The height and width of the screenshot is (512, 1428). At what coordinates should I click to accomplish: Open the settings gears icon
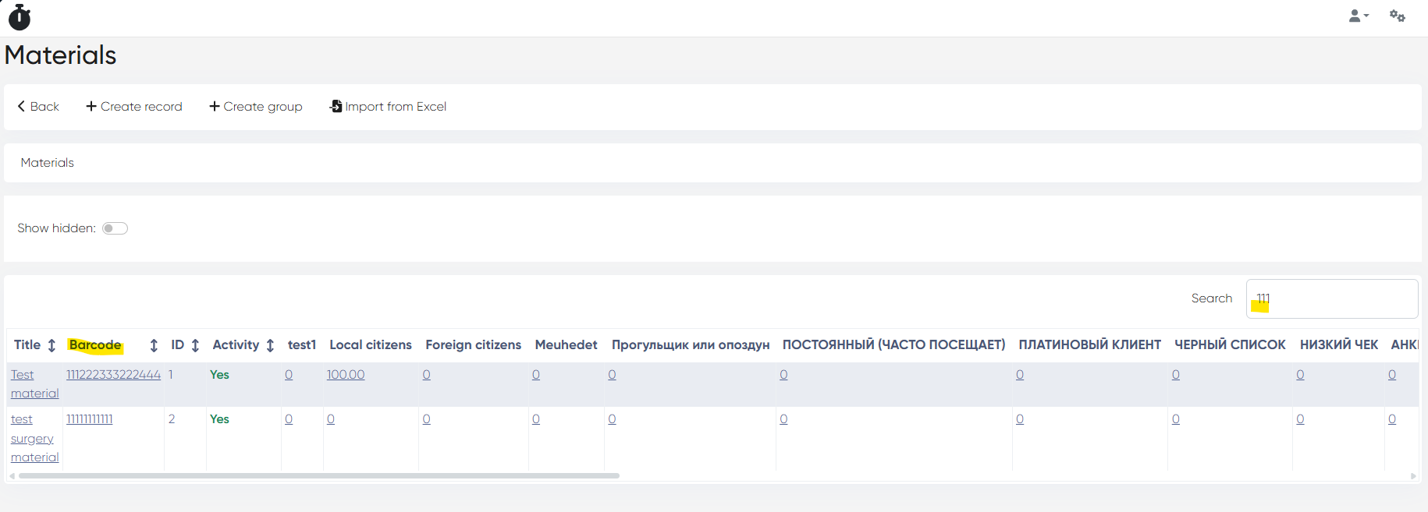(x=1397, y=16)
